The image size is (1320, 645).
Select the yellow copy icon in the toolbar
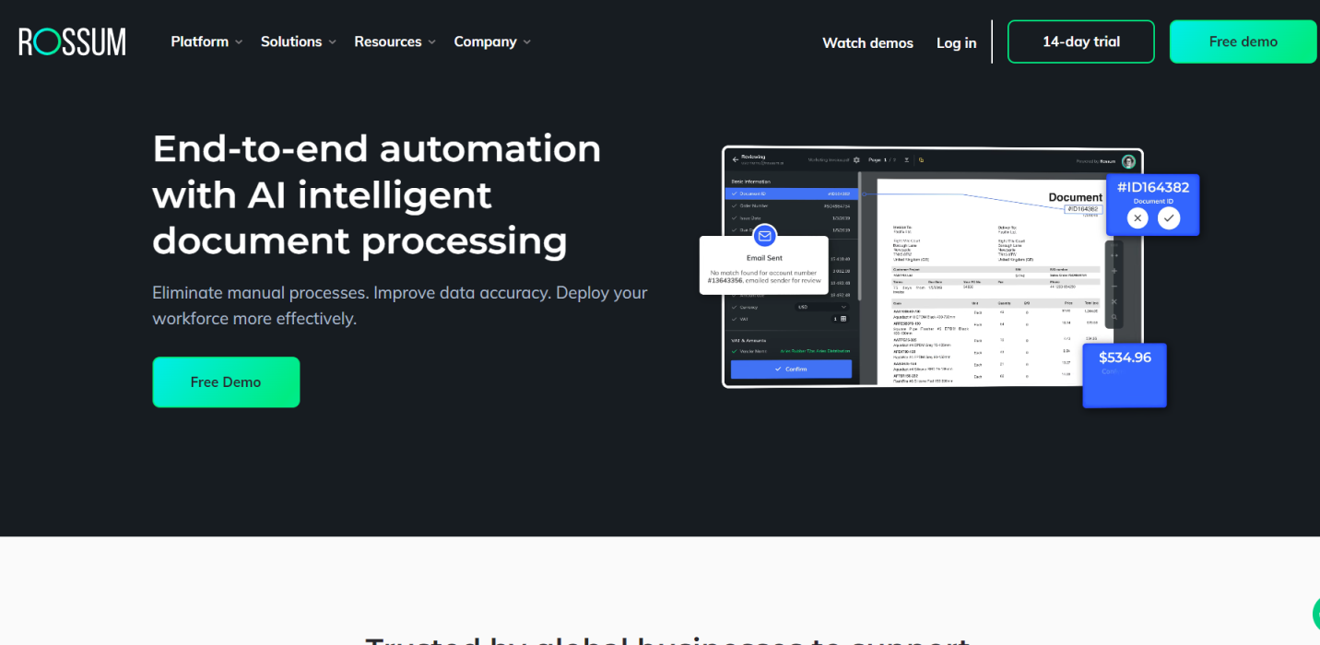[x=922, y=159]
